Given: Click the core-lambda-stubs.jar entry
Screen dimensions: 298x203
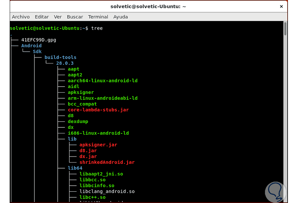Looking at the screenshot, I should [x=98, y=110].
